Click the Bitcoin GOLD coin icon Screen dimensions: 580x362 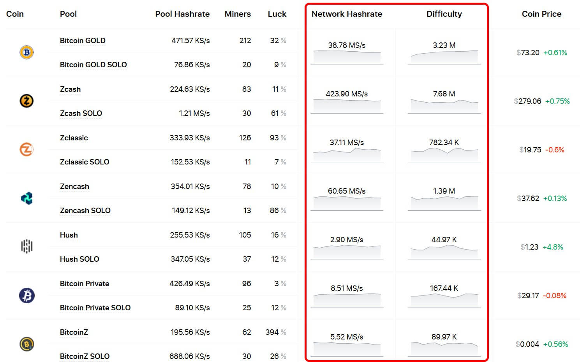26,52
